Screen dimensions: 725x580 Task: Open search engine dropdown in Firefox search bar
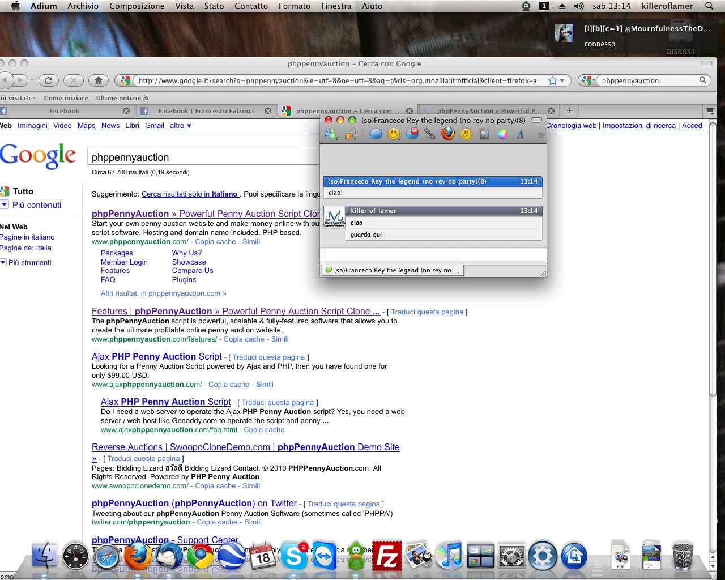[587, 80]
